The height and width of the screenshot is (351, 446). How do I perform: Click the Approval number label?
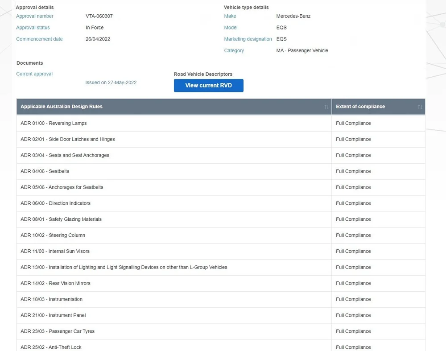[x=35, y=16]
